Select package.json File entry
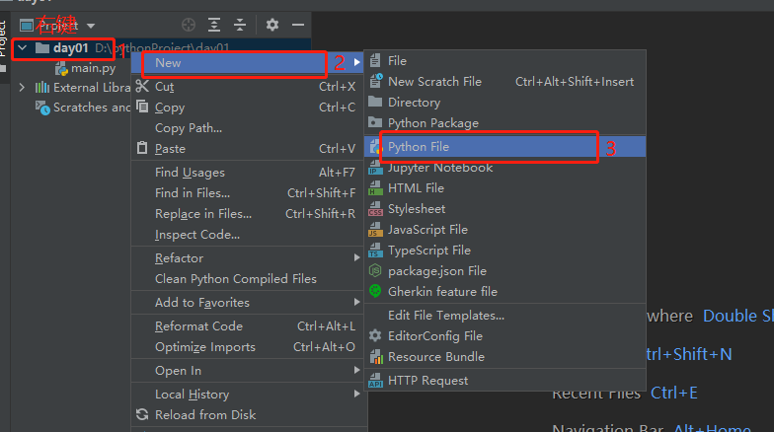 click(505, 271)
